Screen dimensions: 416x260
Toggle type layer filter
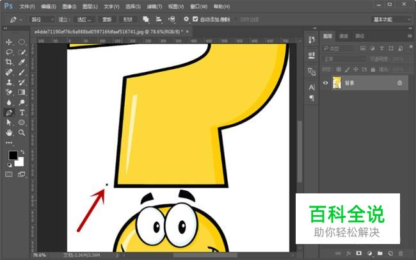[382, 48]
